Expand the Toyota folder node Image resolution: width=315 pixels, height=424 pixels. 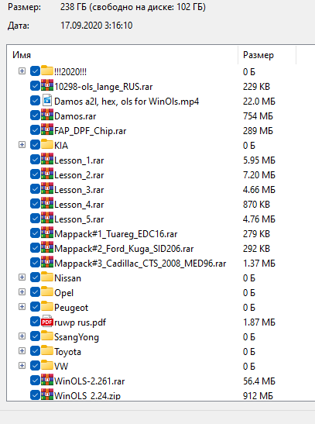pos(22,350)
